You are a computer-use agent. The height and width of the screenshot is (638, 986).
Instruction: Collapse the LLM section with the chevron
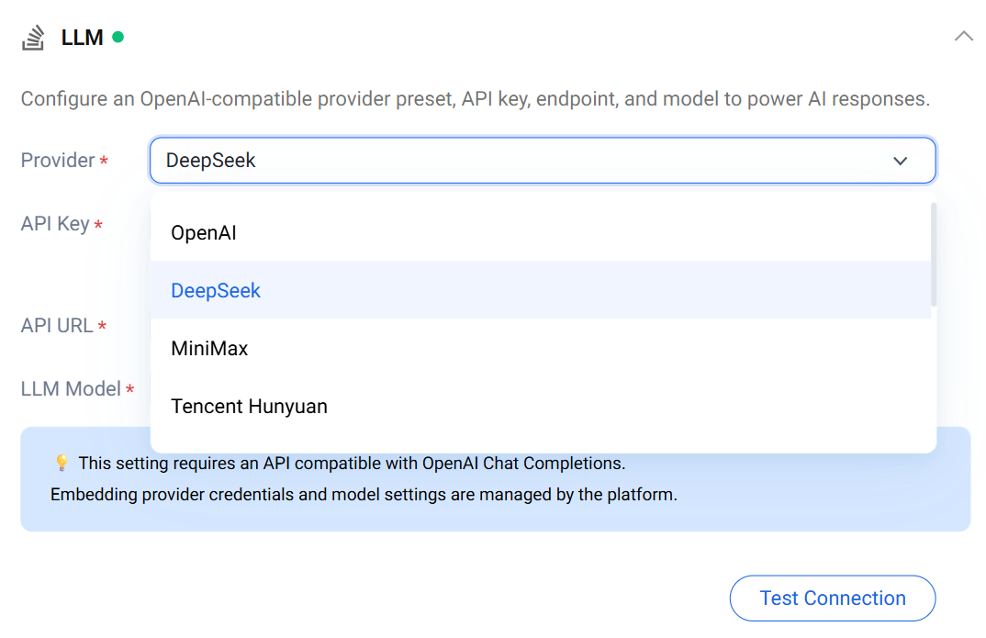(963, 37)
